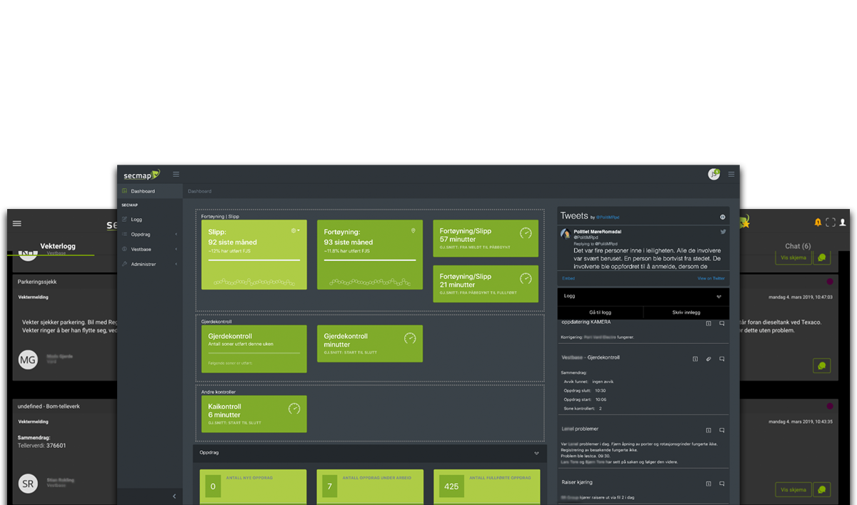This screenshot has height=505, width=857.
Task: Select Dashboard in the sidebar
Action: [150, 191]
